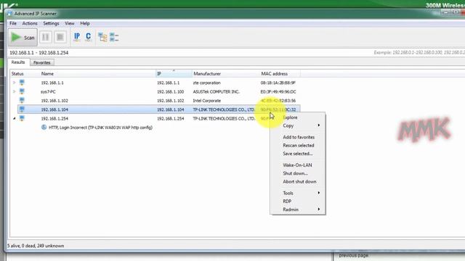Screen dimensions: 465x261
Task: Click the Copy submenu arrow
Action: (319, 125)
